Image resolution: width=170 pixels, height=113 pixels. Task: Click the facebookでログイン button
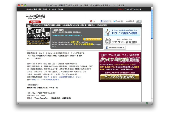[x=114, y=48]
